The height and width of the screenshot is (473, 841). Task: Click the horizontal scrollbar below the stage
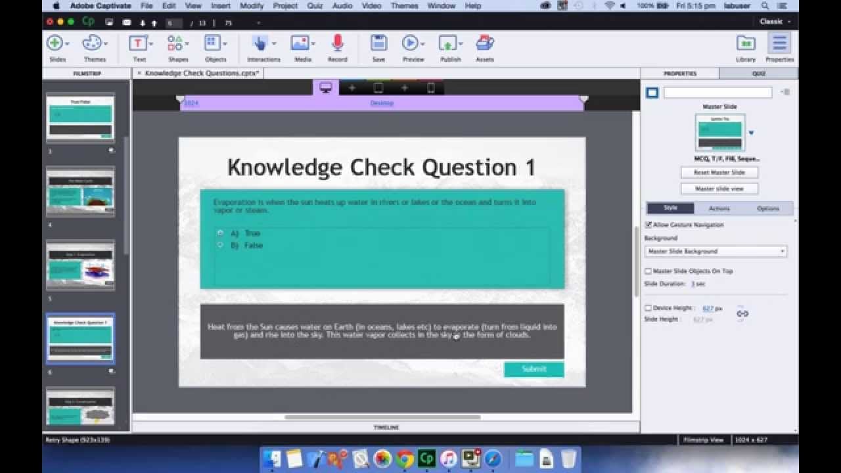[x=382, y=417]
